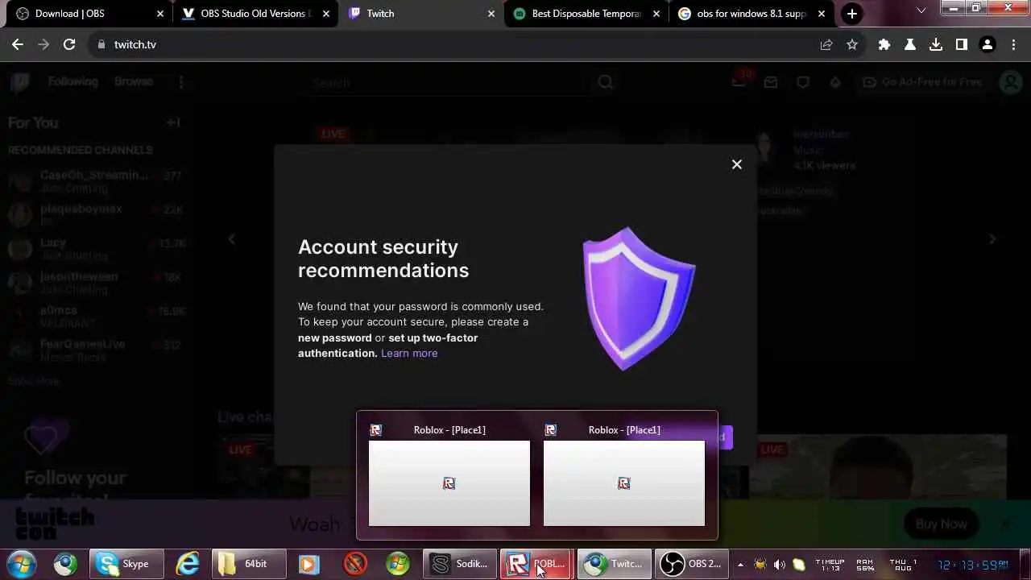Launch Internet Explorer from the taskbar
The height and width of the screenshot is (580, 1031).
pyautogui.click(x=188, y=564)
